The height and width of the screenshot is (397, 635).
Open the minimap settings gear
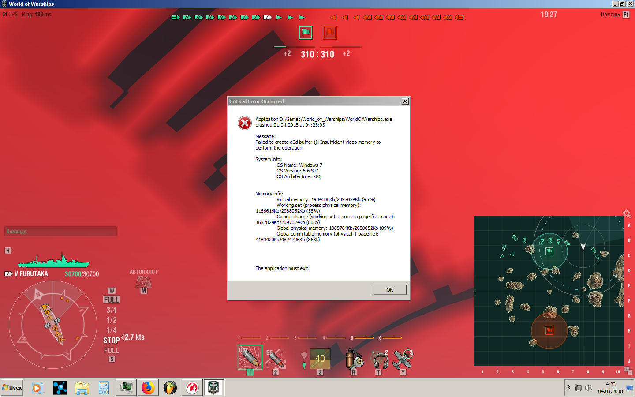[x=627, y=214]
